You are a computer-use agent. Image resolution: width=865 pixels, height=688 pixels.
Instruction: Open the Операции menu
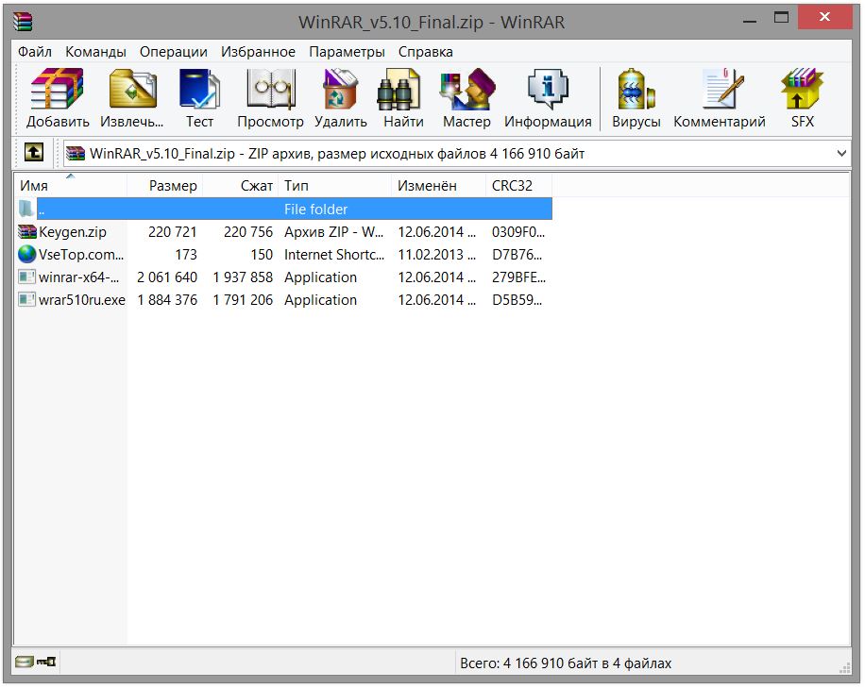click(x=173, y=52)
